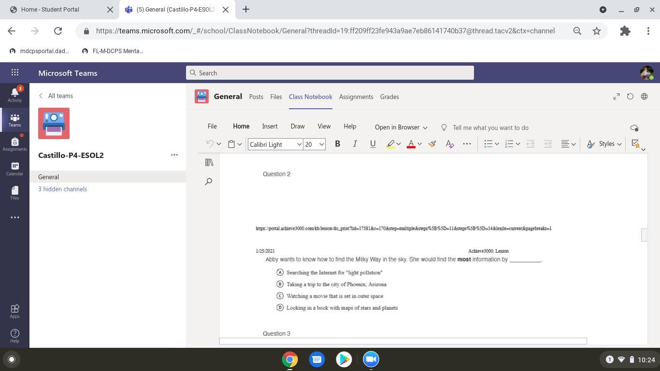Image resolution: width=660 pixels, height=371 pixels.
Task: Switch to the Insert ribbon tab
Action: click(270, 127)
